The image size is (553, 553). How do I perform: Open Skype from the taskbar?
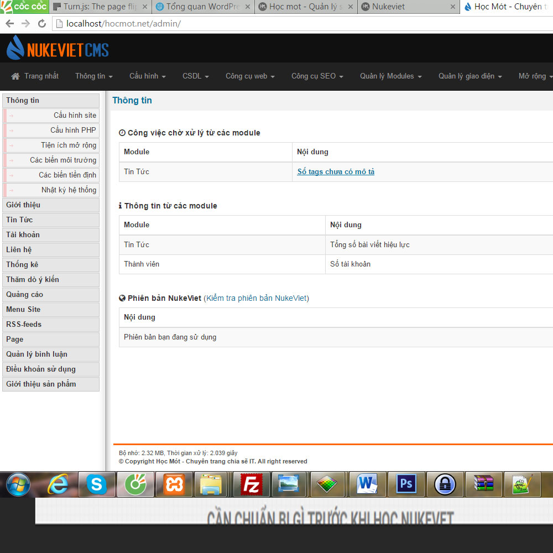(96, 484)
